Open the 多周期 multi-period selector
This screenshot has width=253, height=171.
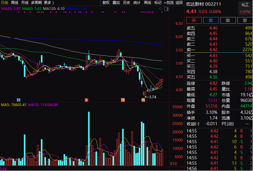click(x=36, y=3)
